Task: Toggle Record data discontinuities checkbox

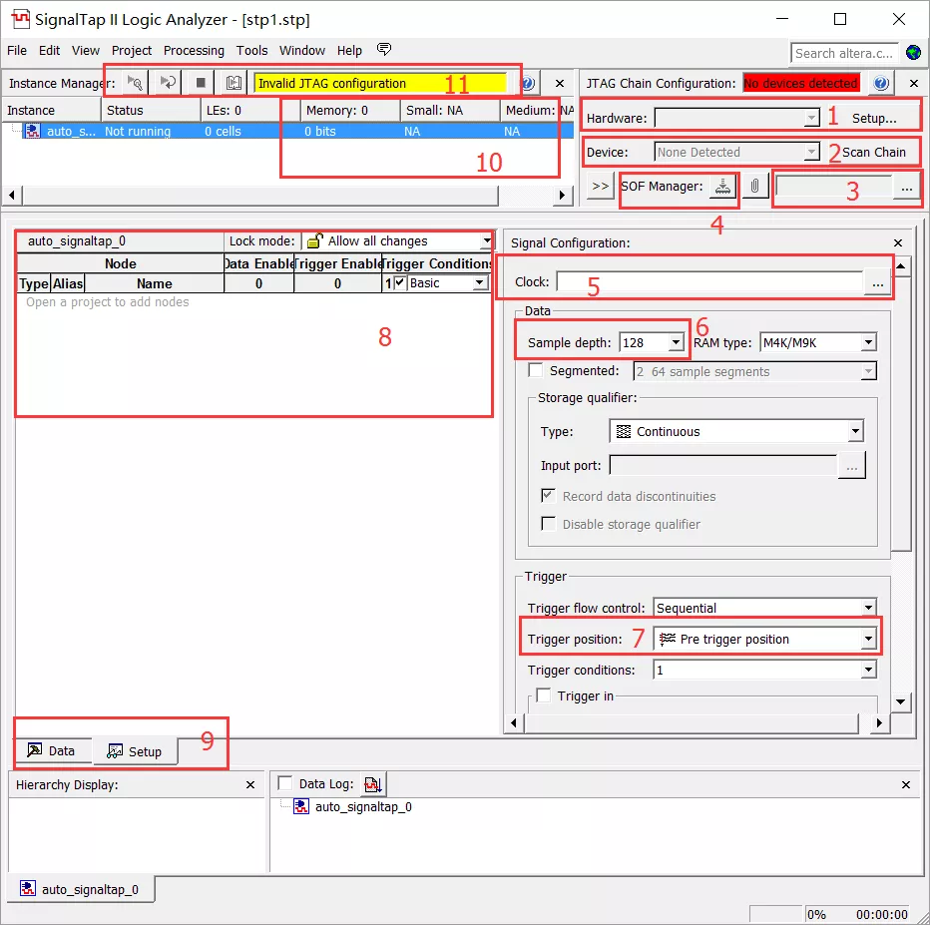Action: coord(549,496)
